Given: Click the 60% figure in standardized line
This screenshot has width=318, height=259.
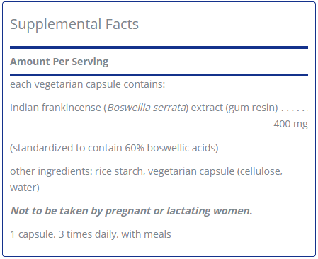Looking at the screenshot, I should [x=135, y=148].
